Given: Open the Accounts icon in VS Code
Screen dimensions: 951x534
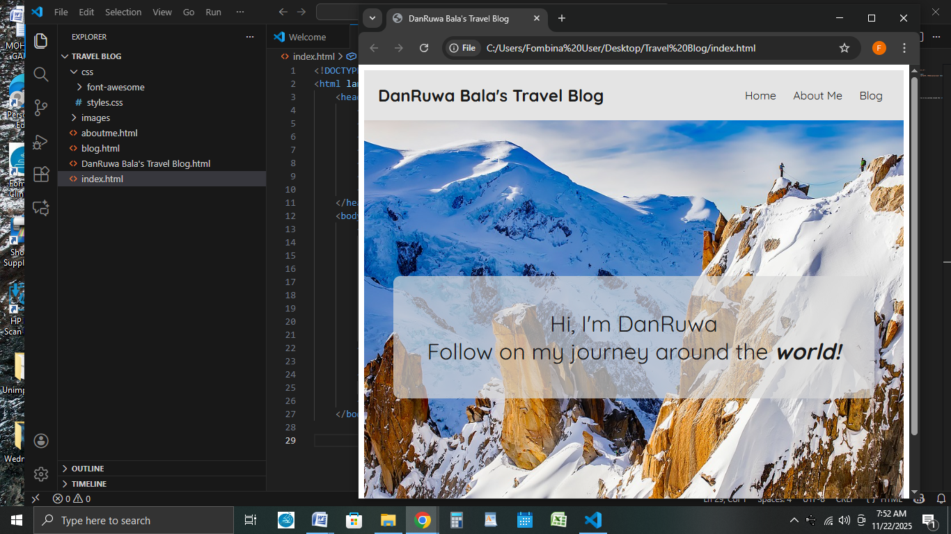Looking at the screenshot, I should (x=41, y=441).
